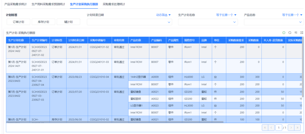Go to previous page of results

click(x=271, y=128)
